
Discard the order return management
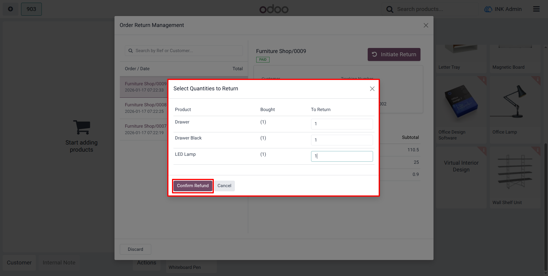(136, 249)
